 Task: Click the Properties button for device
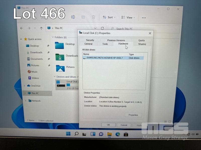point(133,115)
